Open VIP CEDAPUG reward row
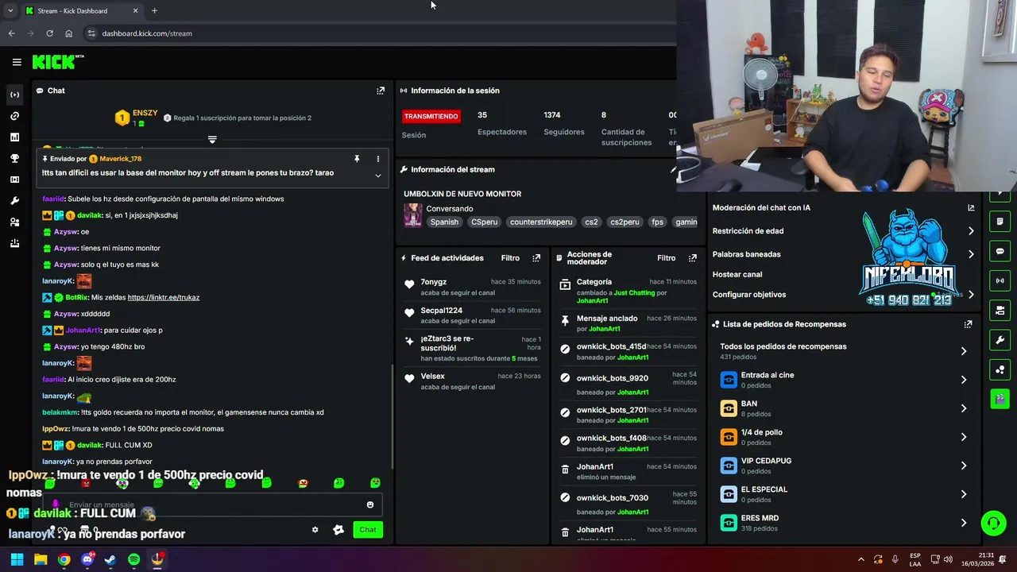This screenshot has width=1017, height=572. (x=844, y=466)
